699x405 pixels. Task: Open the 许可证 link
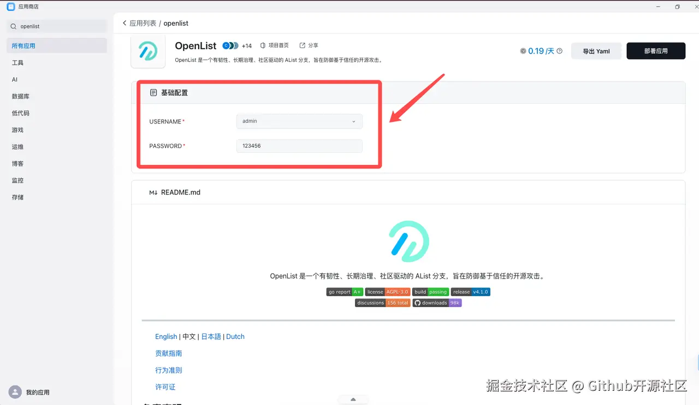coord(165,387)
